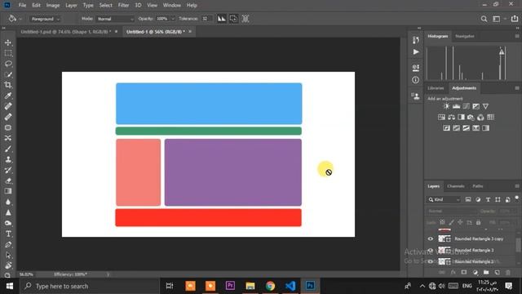Switch to the Channels tab
This screenshot has width=522, height=294.
(x=456, y=186)
